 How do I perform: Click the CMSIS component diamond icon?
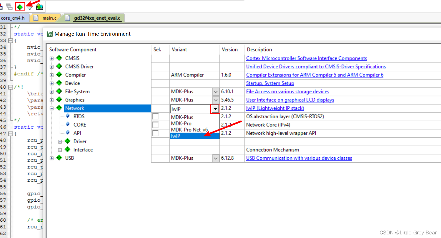click(59, 58)
